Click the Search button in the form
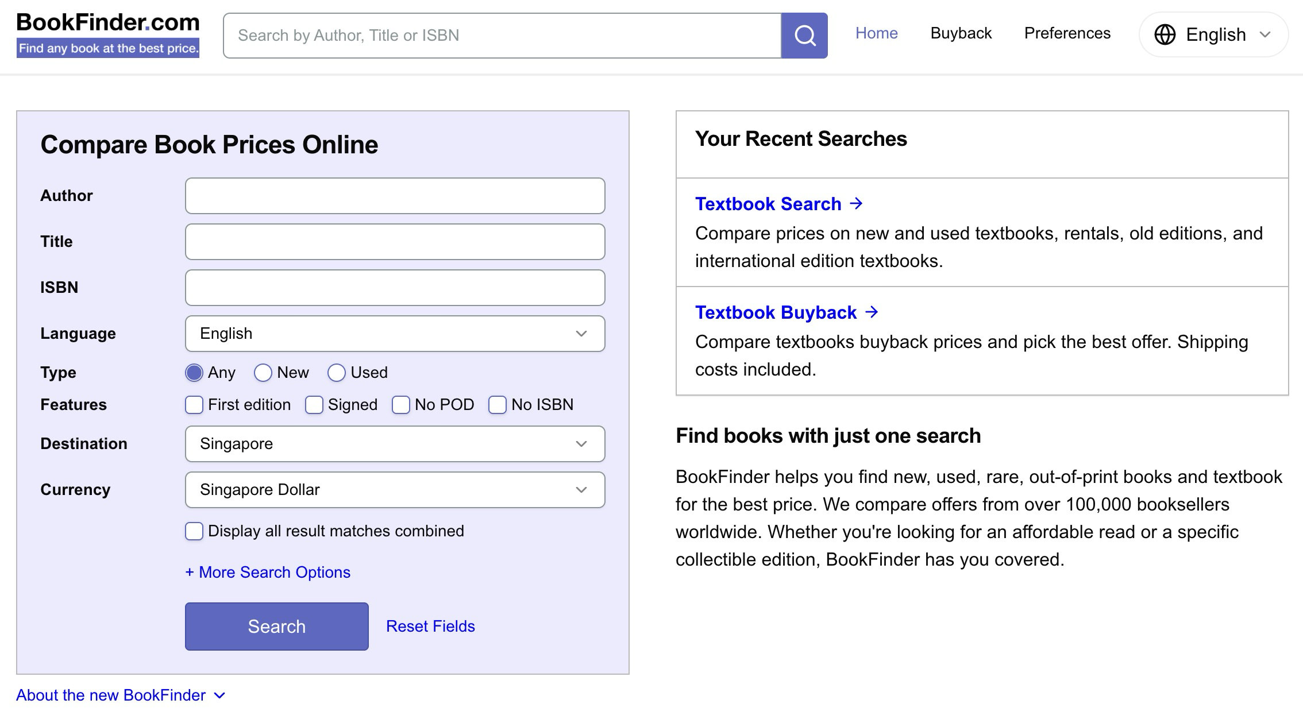Image resolution: width=1303 pixels, height=727 pixels. pyautogui.click(x=276, y=627)
